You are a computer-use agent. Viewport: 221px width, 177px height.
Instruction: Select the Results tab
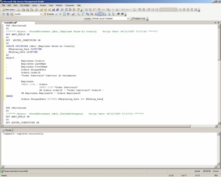(x=7, y=130)
